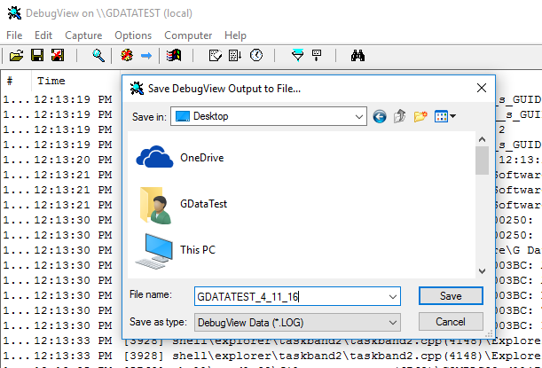The image size is (542, 368).
Task: Click the file list scroll down arrow
Action: tap(482, 271)
